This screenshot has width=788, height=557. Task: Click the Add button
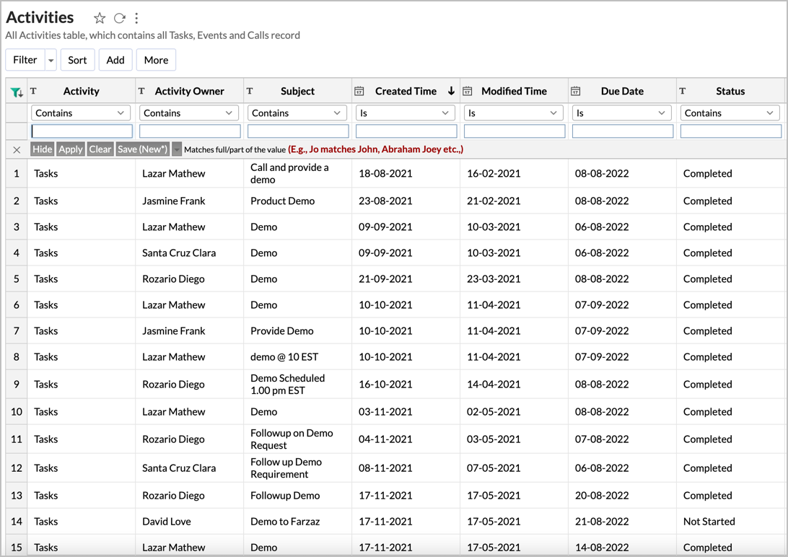[x=115, y=60]
